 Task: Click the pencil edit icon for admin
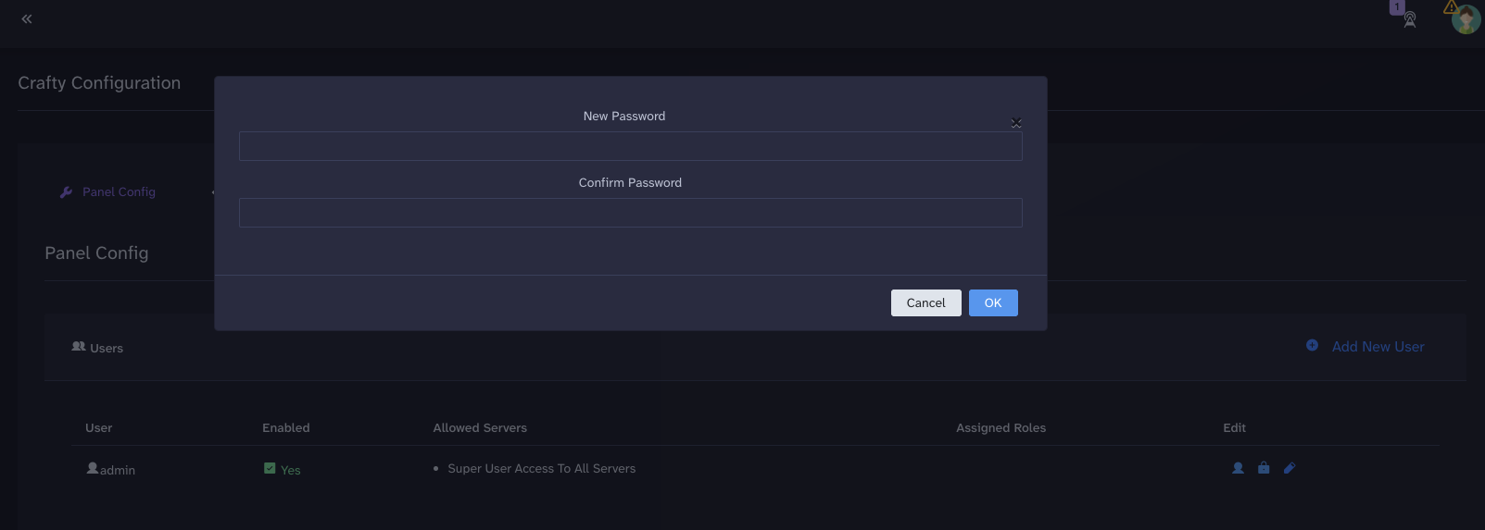(1290, 468)
